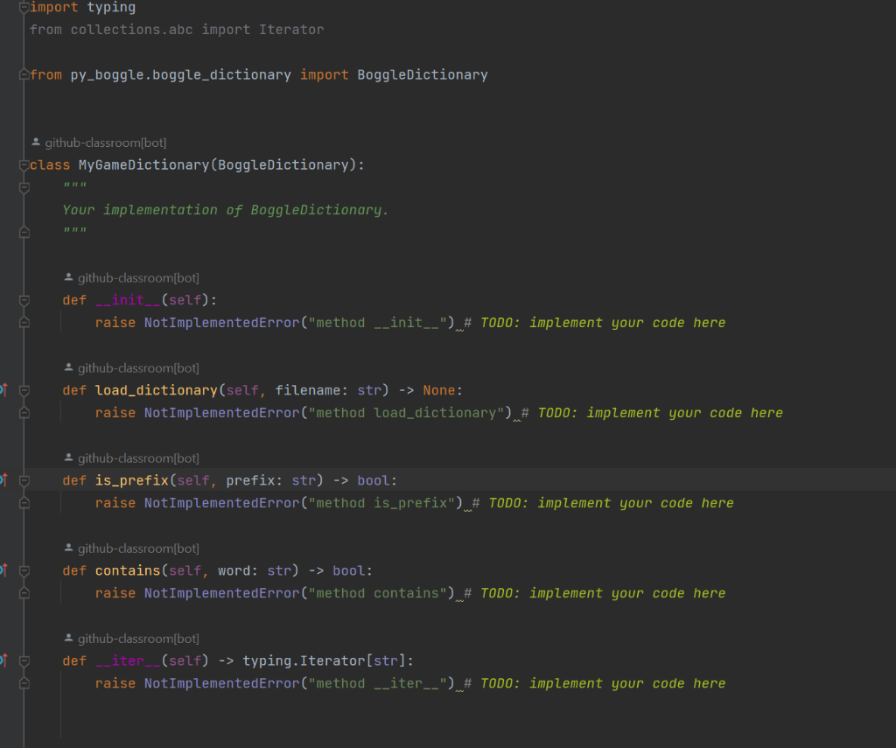896x748 pixels.
Task: Click the docstring text 'Your implementation of BoggleDictionary.'
Action: click(226, 210)
